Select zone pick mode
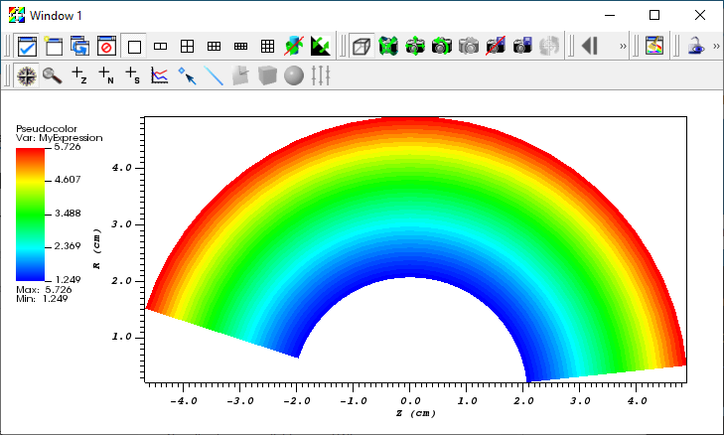This screenshot has width=724, height=435. coord(79,75)
